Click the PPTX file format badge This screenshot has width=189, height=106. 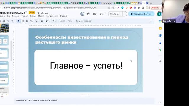click(32, 13)
